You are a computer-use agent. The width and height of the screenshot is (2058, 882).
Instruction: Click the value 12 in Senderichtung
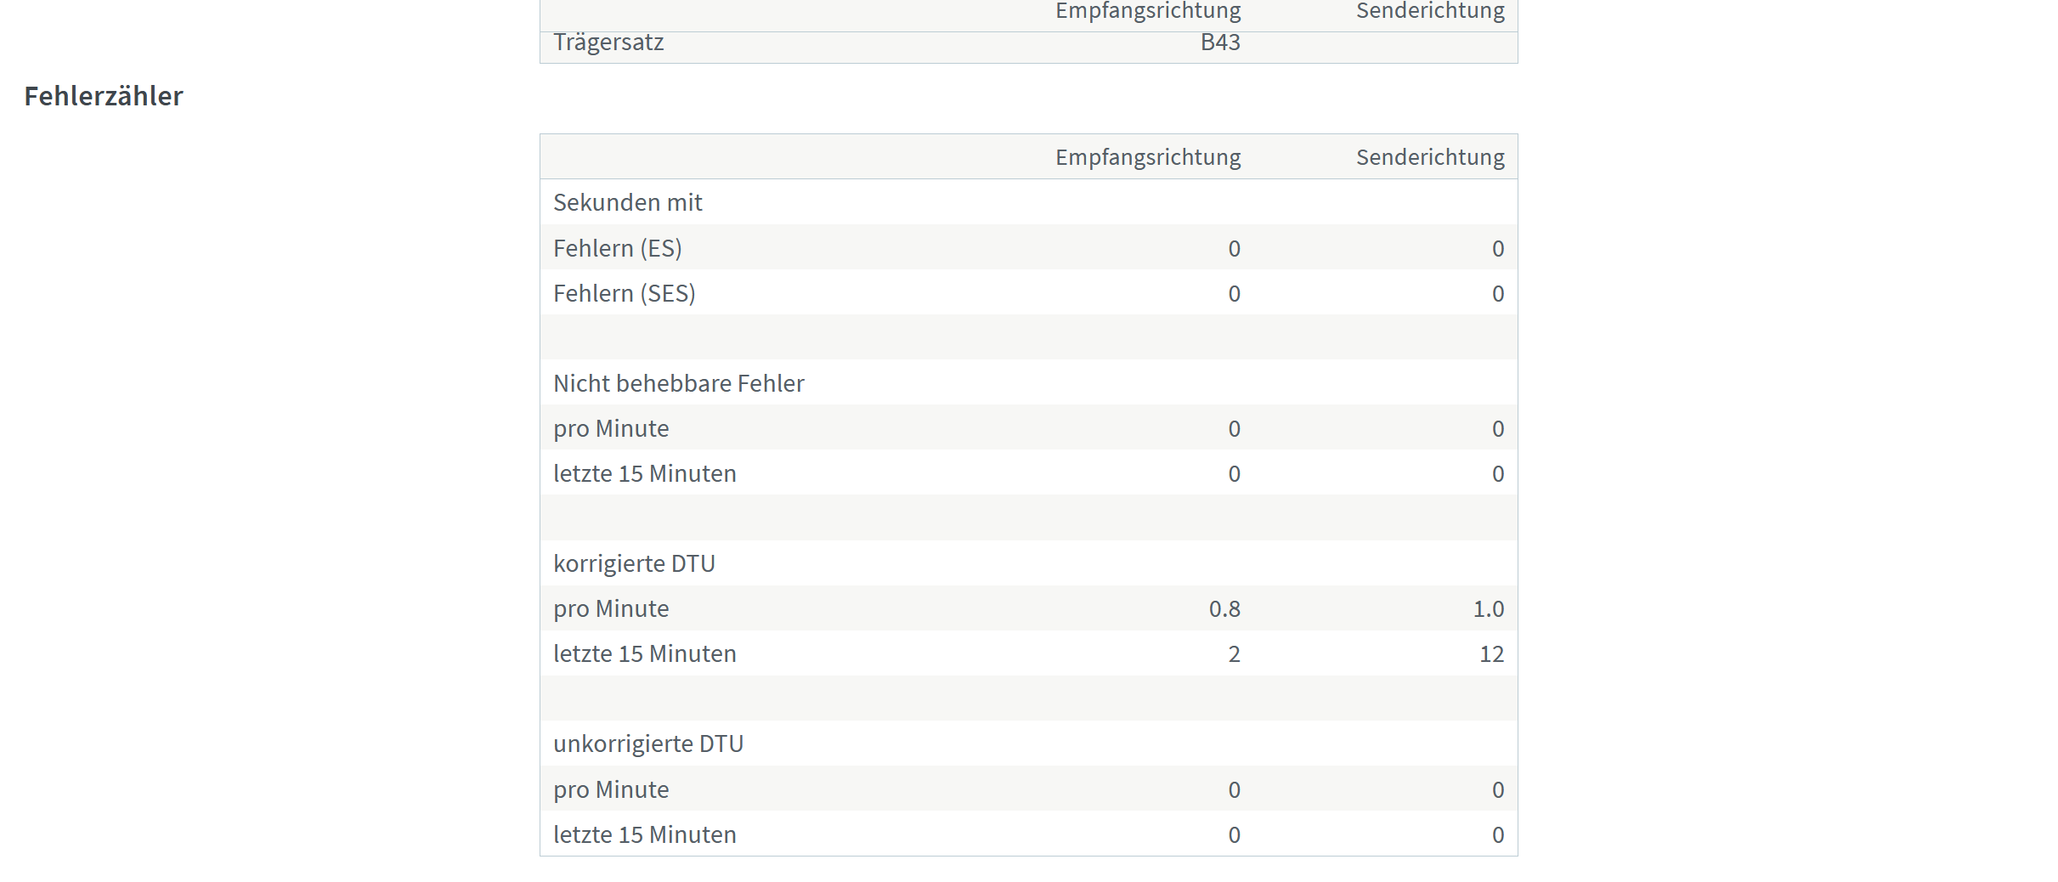(1491, 654)
